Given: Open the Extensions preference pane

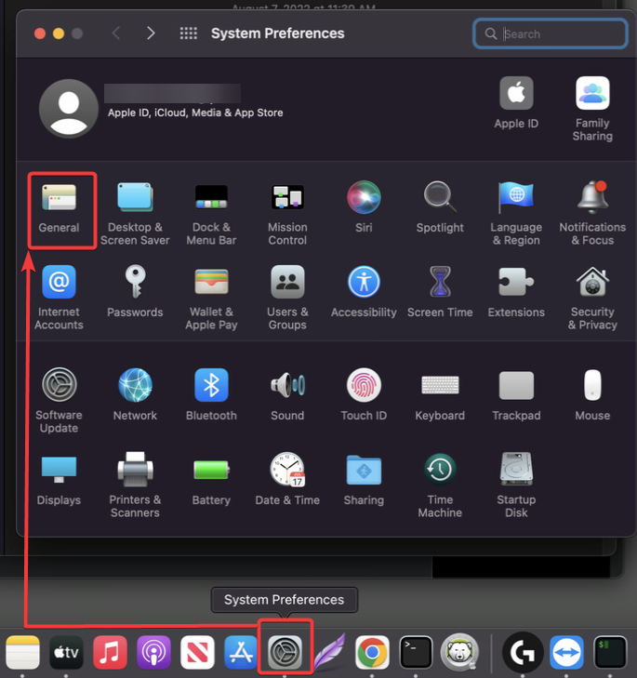Looking at the screenshot, I should coord(516,292).
